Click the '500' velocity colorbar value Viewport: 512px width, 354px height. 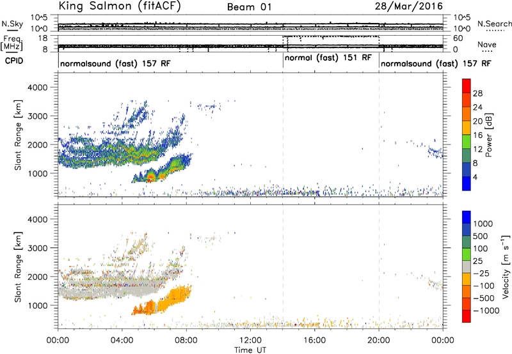click(x=481, y=236)
